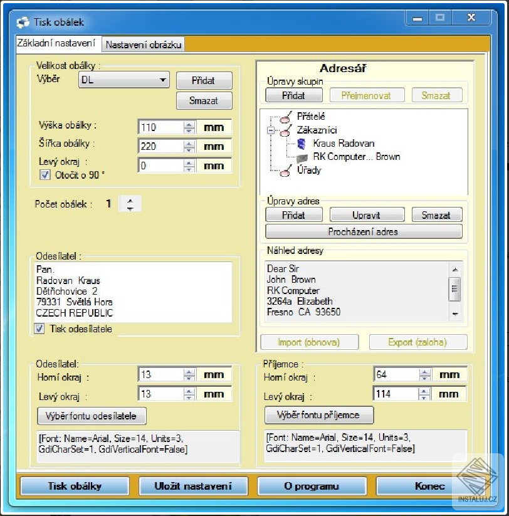
Task: Click Smazat below envelope size Přidat
Action: (204, 101)
